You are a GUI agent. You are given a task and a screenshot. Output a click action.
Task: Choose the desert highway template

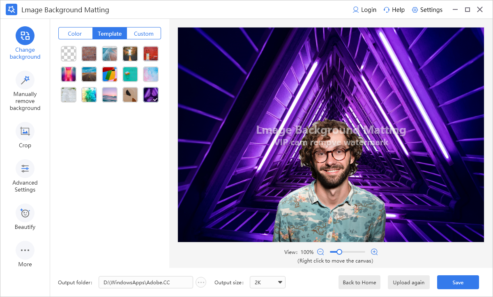89,74
